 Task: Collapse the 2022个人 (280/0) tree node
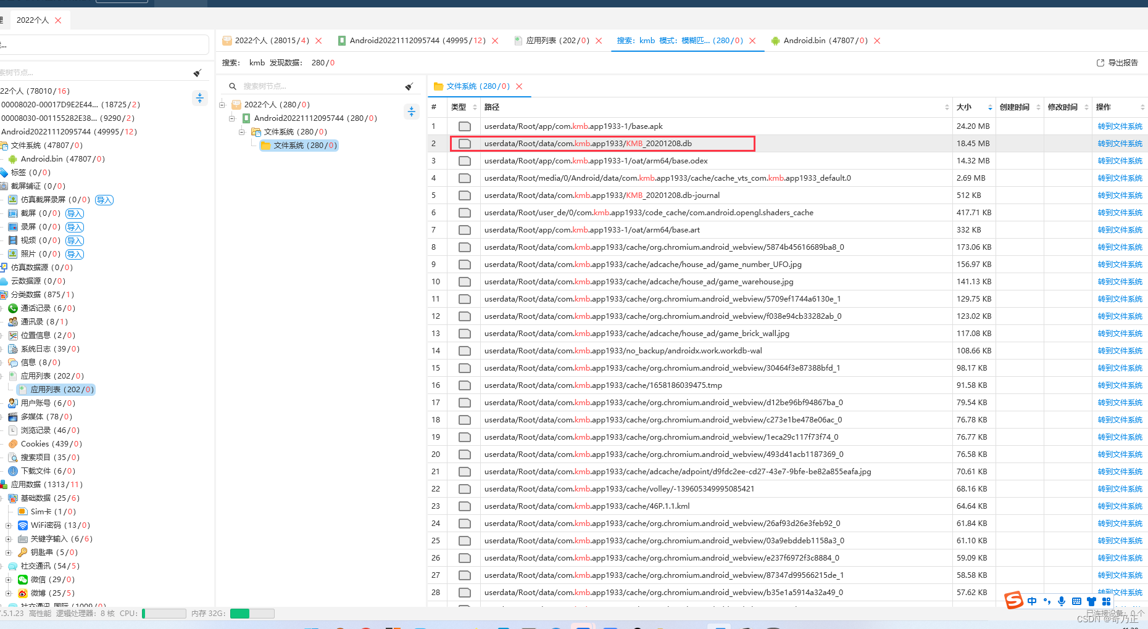222,105
